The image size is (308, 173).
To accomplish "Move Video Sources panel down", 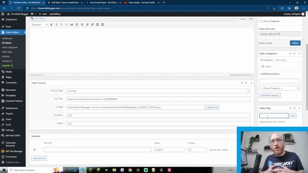I will tap(246, 83).
